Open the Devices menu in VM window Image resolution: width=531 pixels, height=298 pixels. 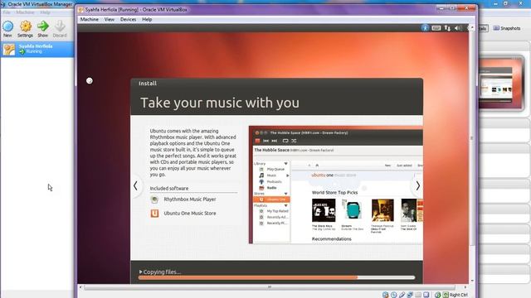pyautogui.click(x=128, y=19)
